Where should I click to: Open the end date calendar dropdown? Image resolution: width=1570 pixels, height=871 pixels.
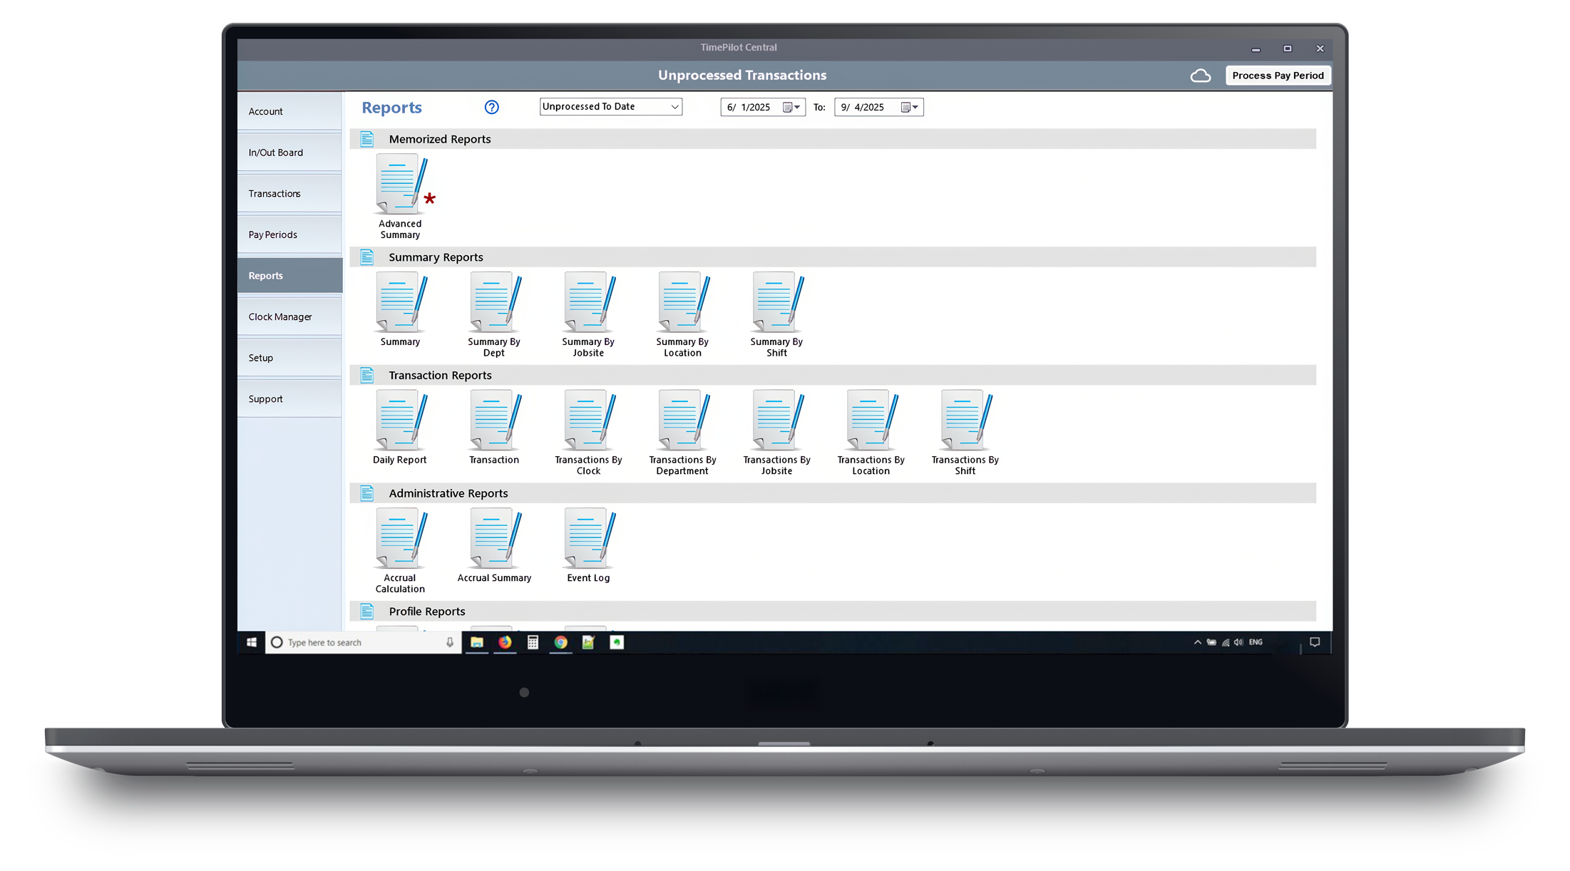tap(909, 108)
